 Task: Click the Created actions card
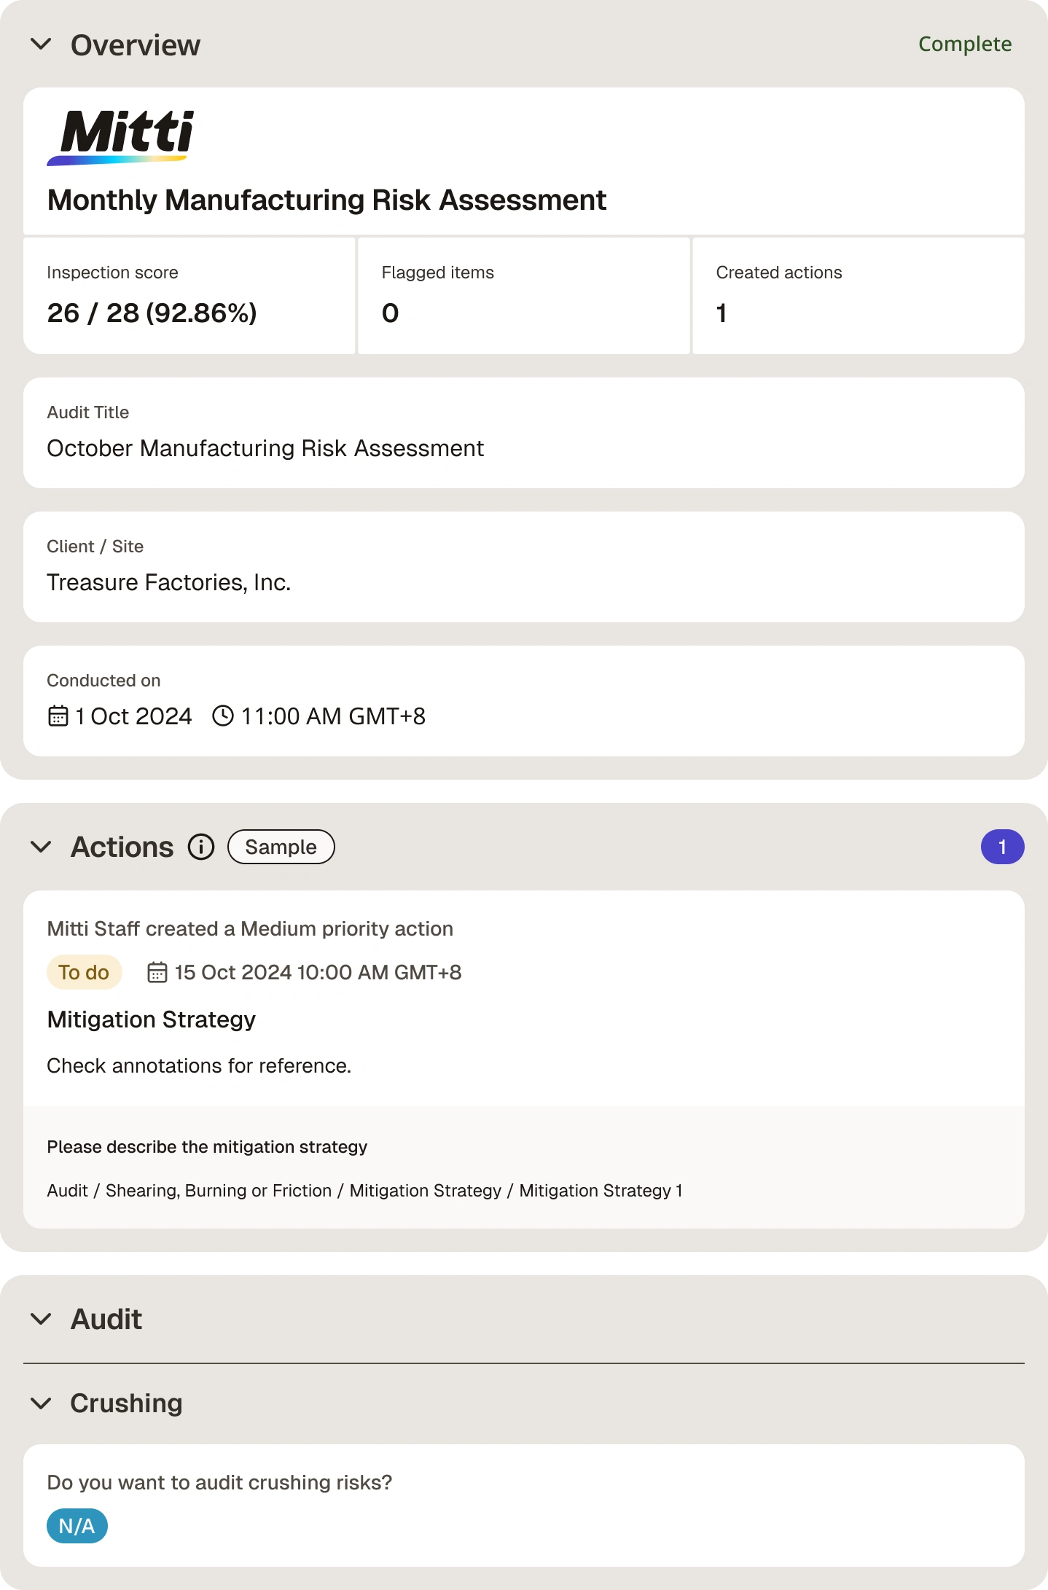pyautogui.click(x=859, y=296)
